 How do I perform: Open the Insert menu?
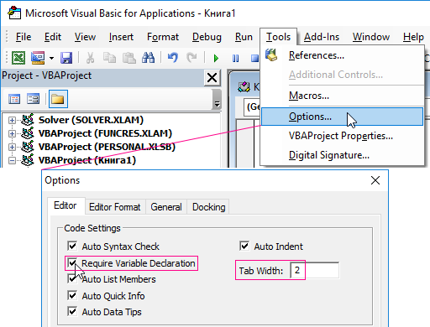pos(121,37)
